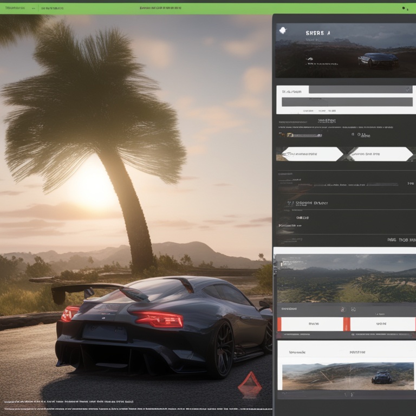416x416 pixels.
Task: Click the 'SHSRS A' heading in the banner
Action: 318,33
